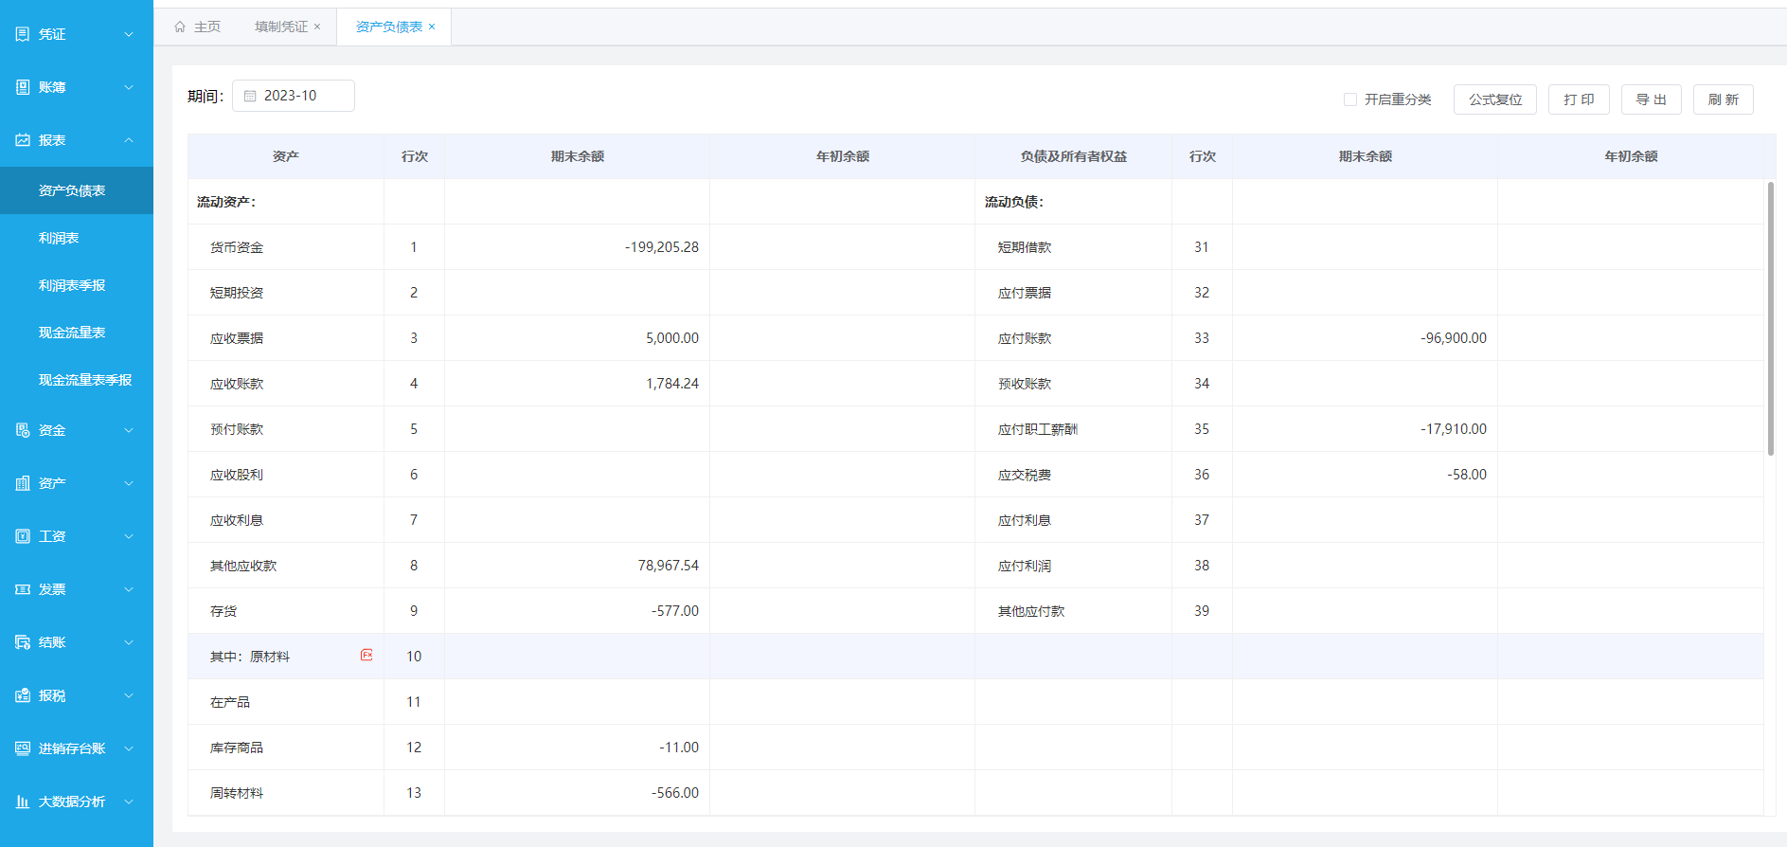This screenshot has width=1787, height=847.
Task: Click the 报表 reports sidebar icon
Action: point(23,140)
